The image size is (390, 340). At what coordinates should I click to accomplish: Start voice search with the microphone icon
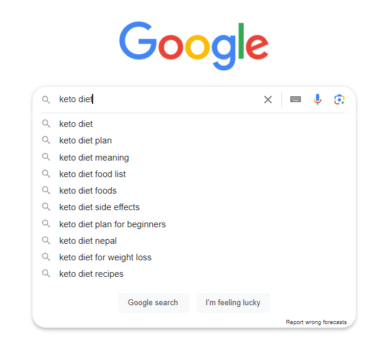pyautogui.click(x=317, y=99)
